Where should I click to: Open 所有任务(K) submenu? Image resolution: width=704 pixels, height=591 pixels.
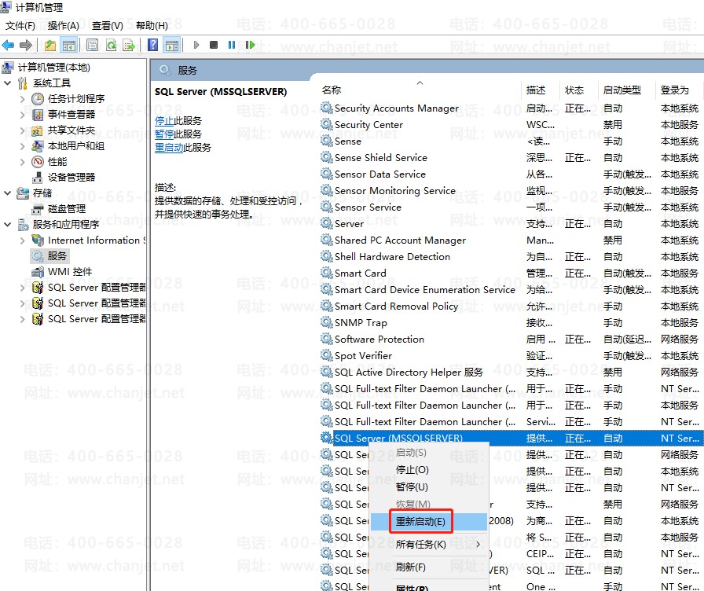click(x=428, y=545)
